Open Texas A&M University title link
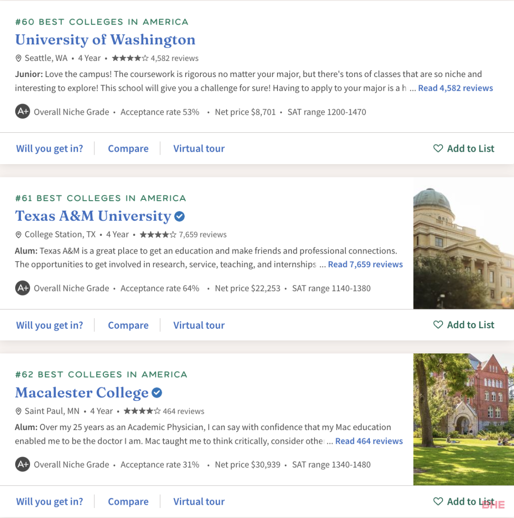This screenshot has height=518, width=514. pos(93,216)
